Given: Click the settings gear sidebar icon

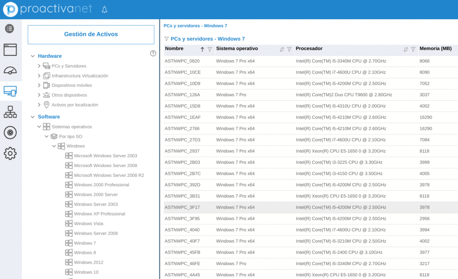Looking at the screenshot, I should tap(10, 154).
